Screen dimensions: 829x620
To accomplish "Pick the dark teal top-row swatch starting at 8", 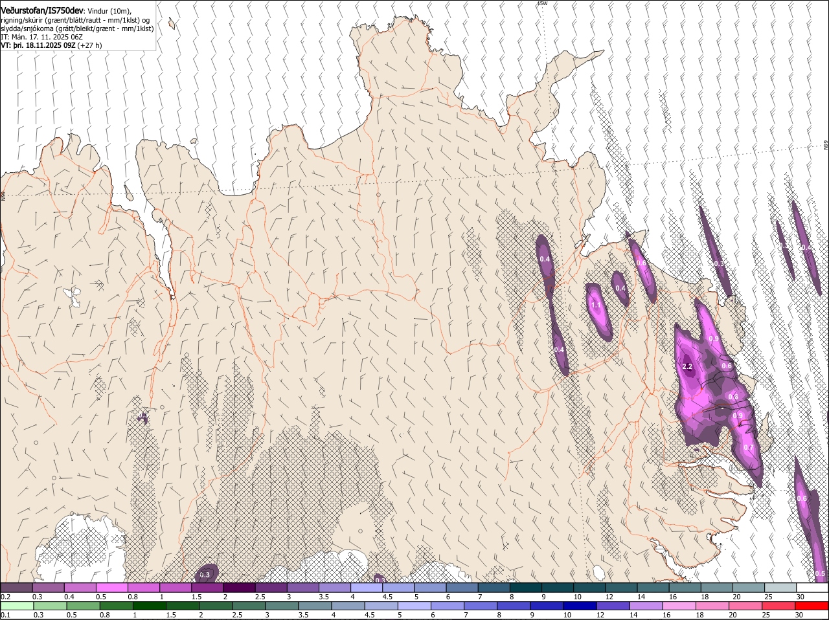I will coord(526,588).
